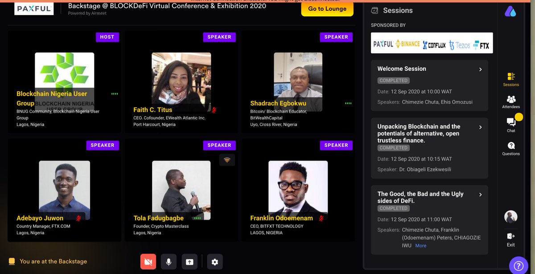This screenshot has height=274, width=535.
Task: Open the Questions sidebar tab
Action: coord(511,149)
